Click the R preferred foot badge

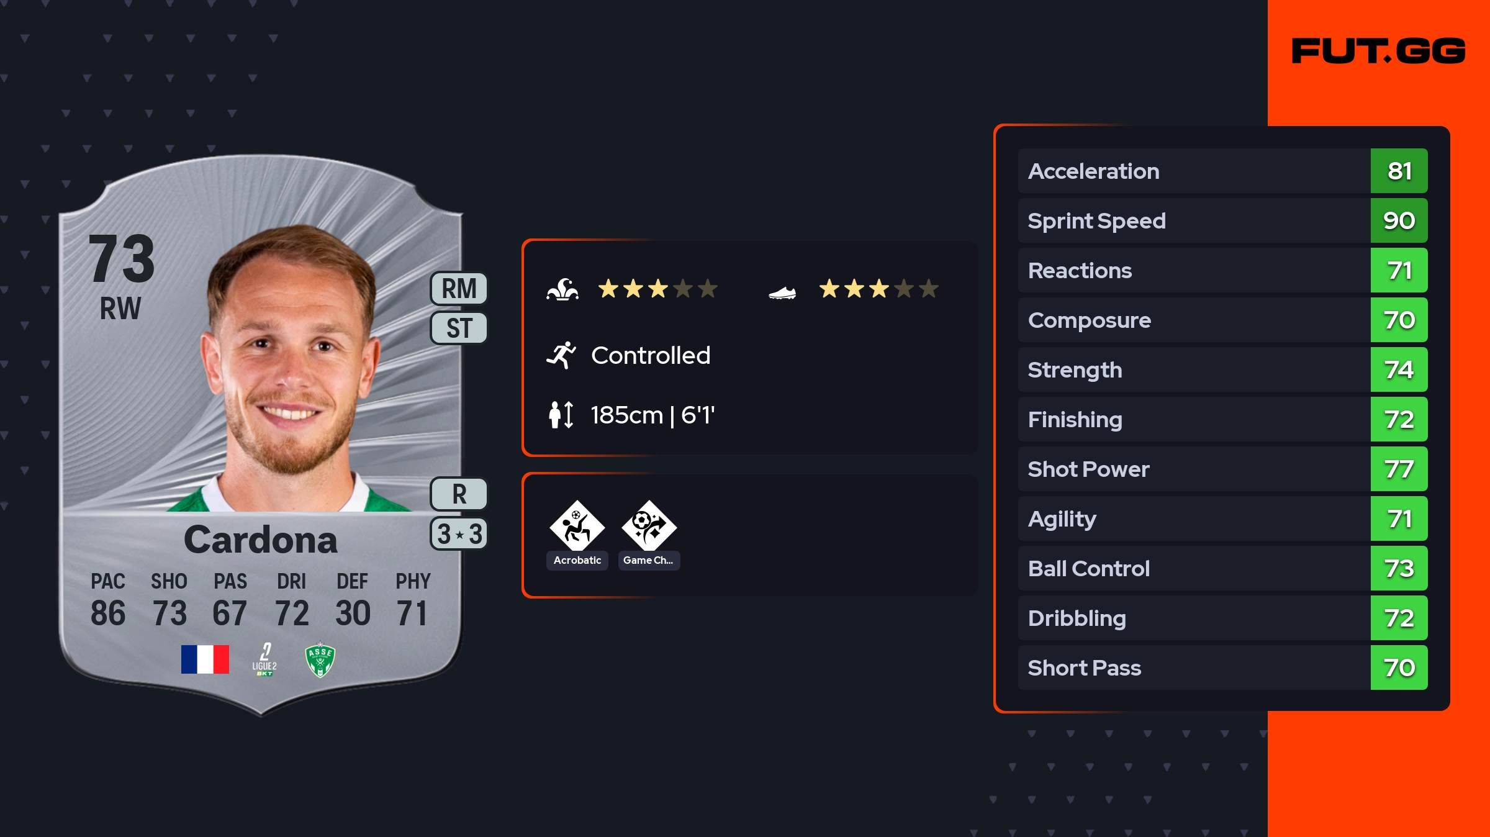(459, 494)
